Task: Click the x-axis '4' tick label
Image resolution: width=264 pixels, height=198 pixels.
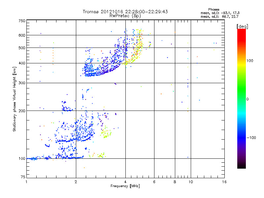Action: [125, 182]
